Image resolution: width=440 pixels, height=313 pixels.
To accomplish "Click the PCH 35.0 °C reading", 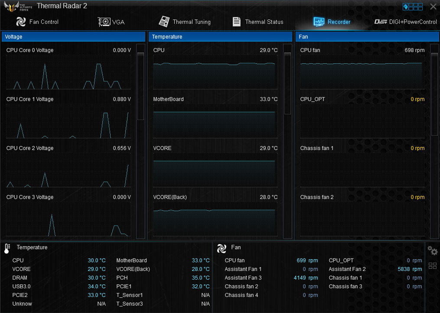I will point(201,278).
